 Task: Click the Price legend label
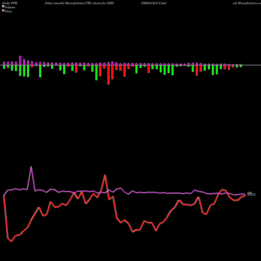(x=8, y=11)
